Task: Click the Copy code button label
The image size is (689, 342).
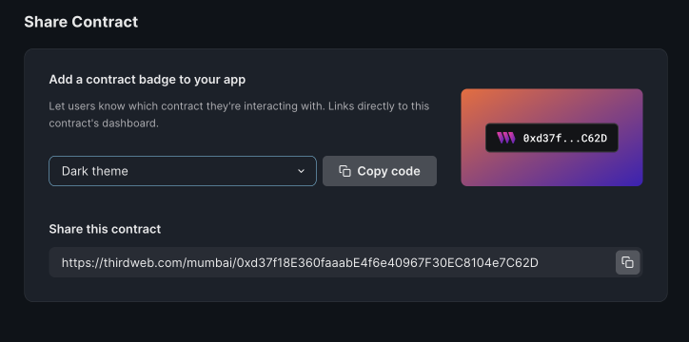Action: (x=388, y=171)
